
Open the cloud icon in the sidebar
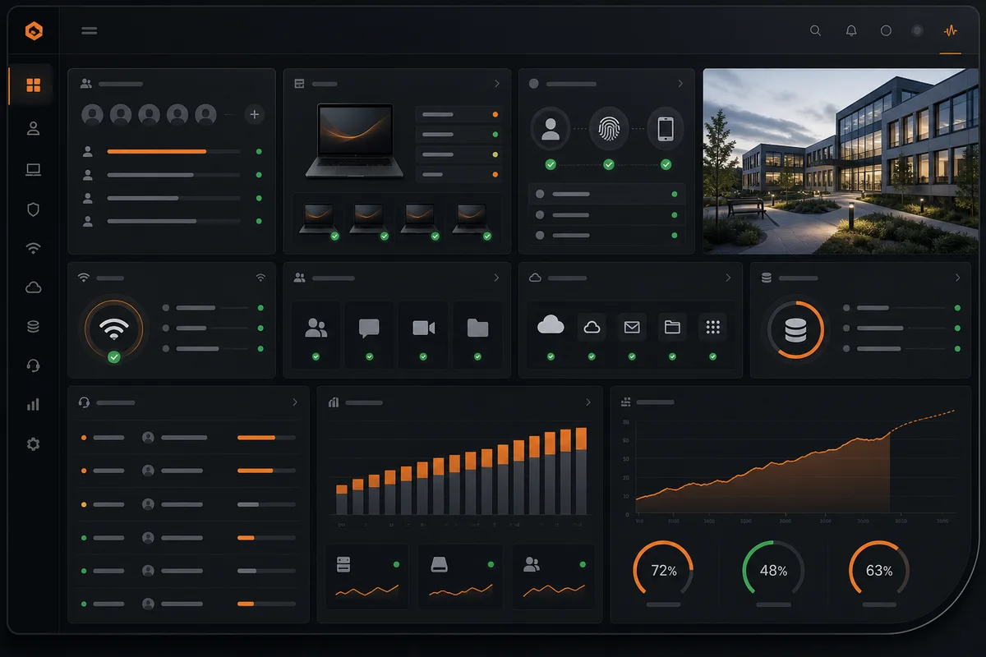33,287
